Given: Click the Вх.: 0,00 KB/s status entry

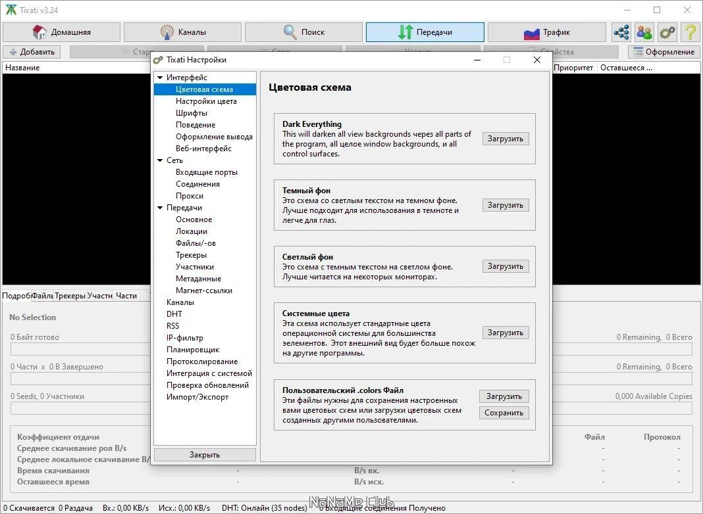Looking at the screenshot, I should coord(126,508).
